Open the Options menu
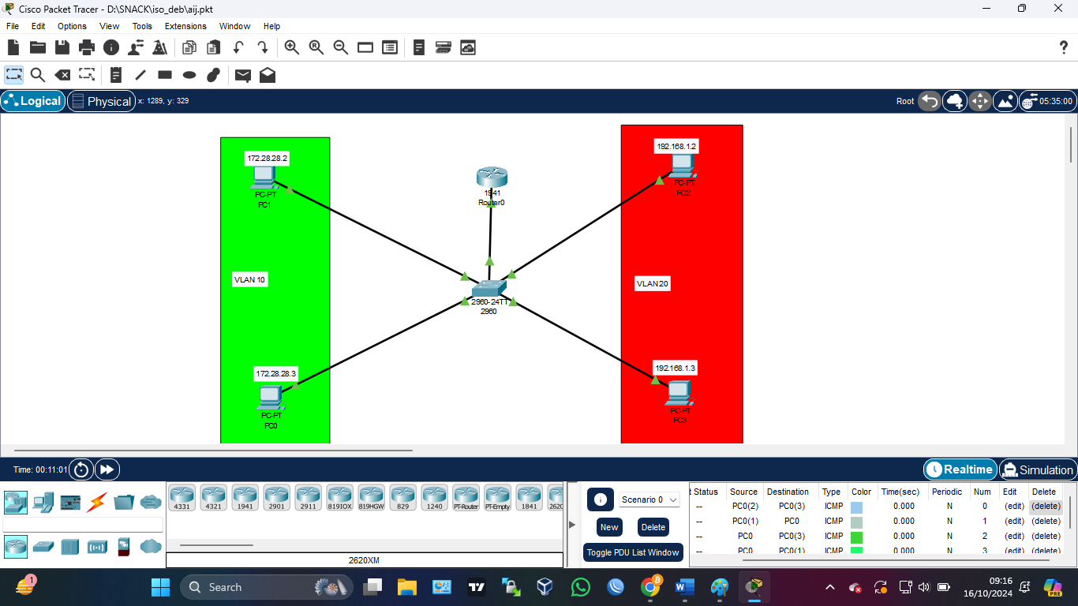 pos(72,26)
